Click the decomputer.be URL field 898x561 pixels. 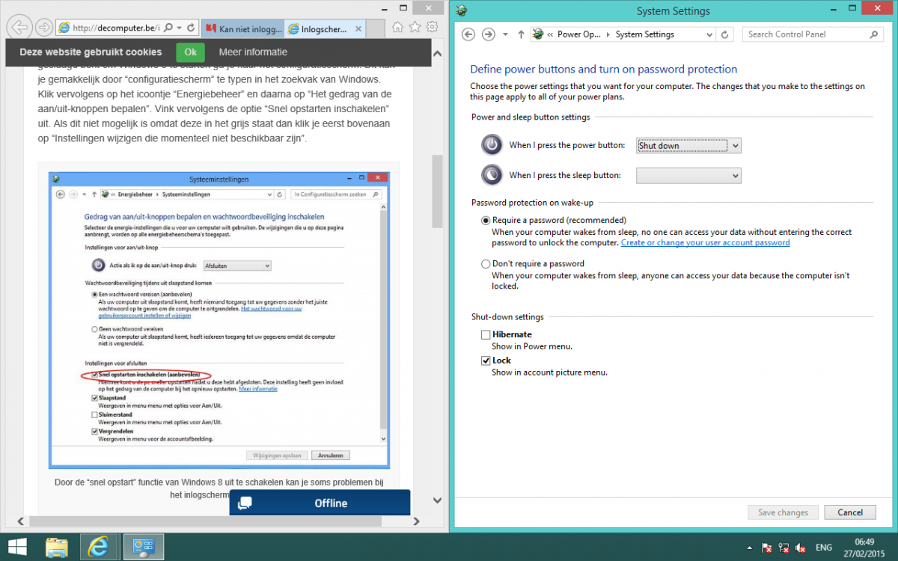coord(115,28)
